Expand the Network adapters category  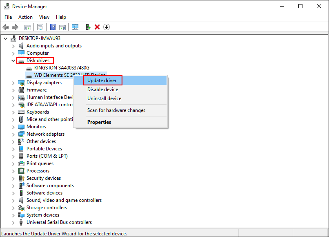(x=13, y=134)
